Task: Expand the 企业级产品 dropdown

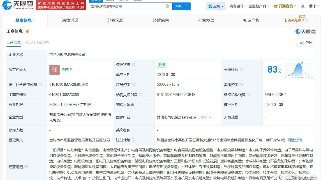Action: click(x=259, y=6)
